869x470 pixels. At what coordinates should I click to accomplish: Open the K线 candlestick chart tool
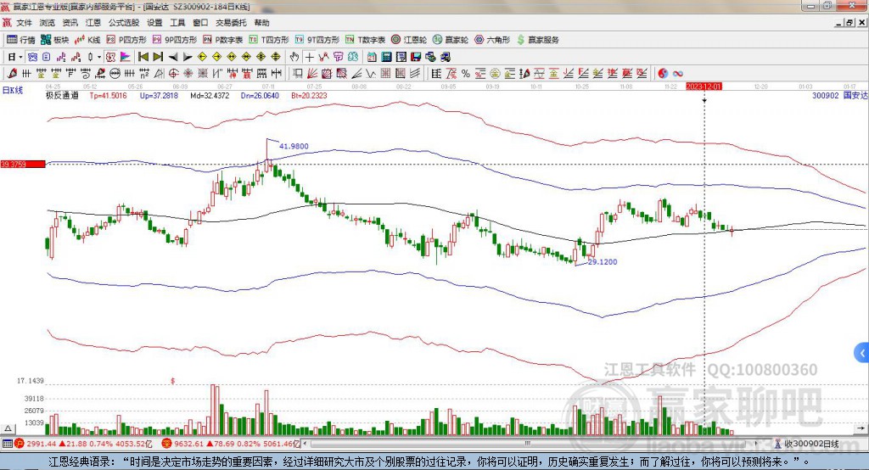tap(88, 40)
